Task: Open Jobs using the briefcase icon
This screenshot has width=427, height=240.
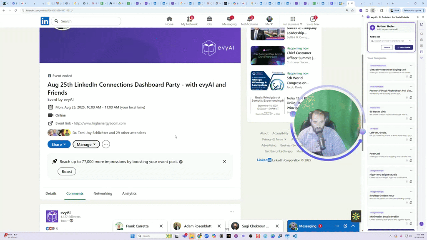Action: [209, 21]
